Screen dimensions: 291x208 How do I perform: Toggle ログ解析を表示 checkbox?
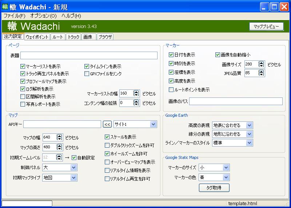(23, 89)
